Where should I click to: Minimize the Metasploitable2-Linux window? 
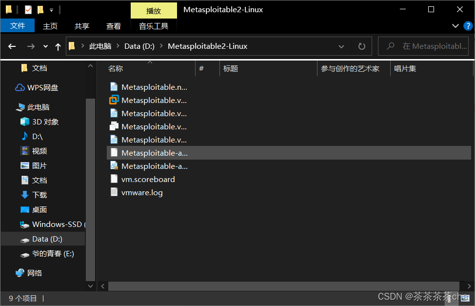(x=403, y=9)
